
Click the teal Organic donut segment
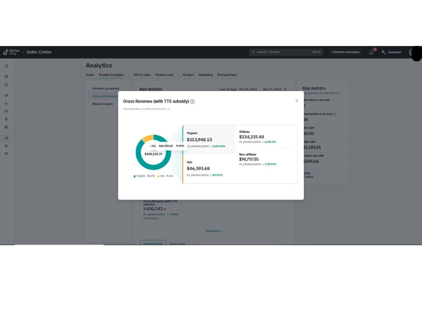154,167
